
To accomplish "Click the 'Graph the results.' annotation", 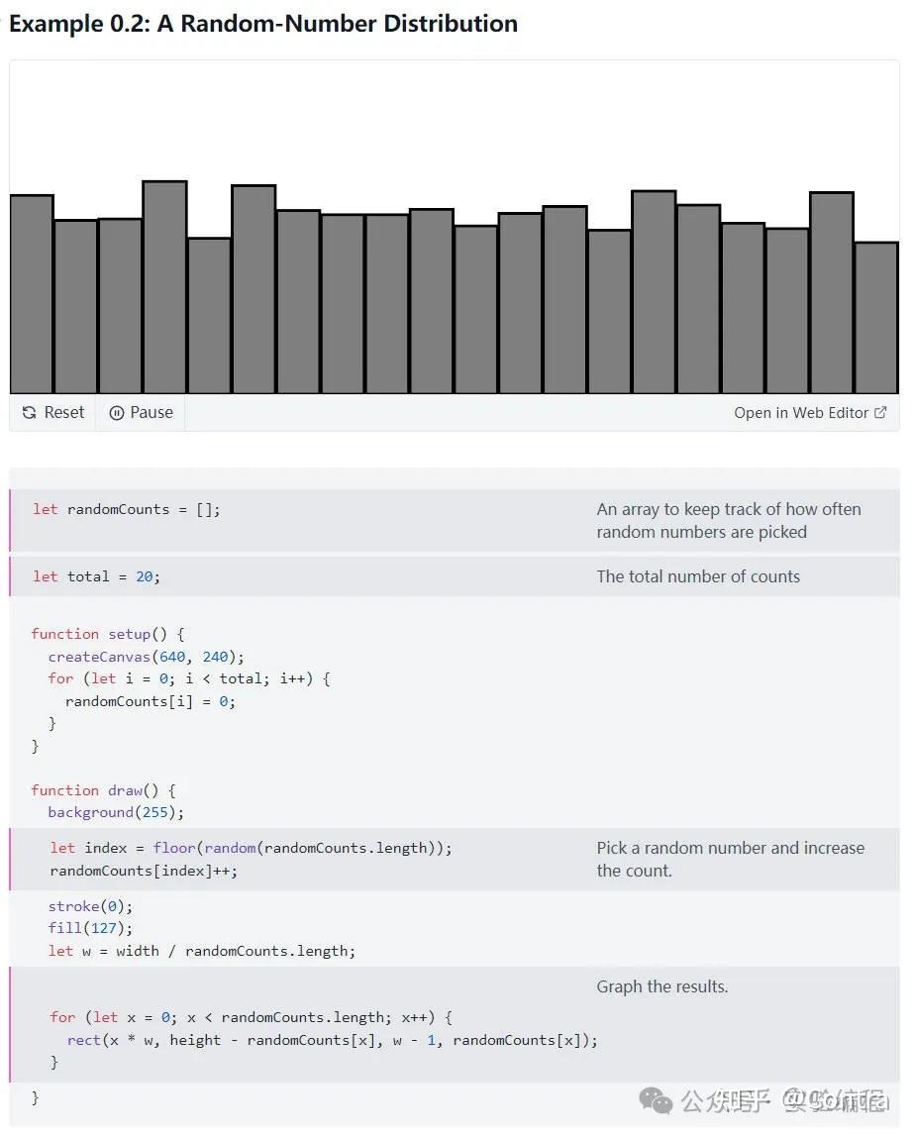I will coord(661,986).
